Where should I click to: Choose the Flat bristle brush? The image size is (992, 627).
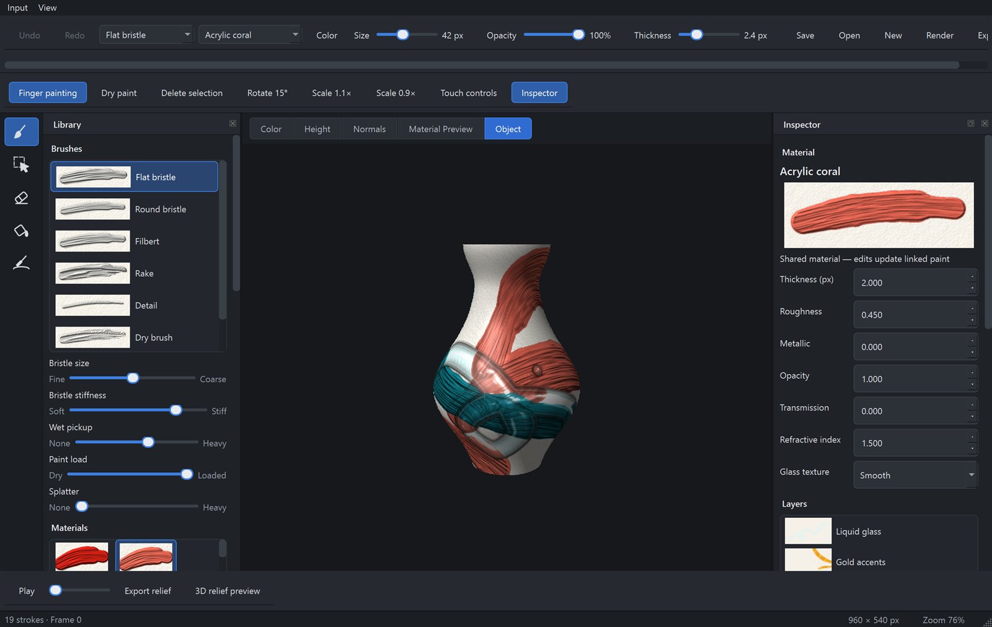point(135,177)
